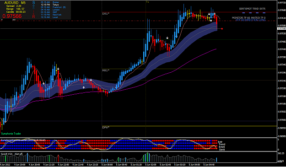Viewport: 286px width, 167px height.
Task: Click the blue SENT status dash
Action: tap(243, 13)
